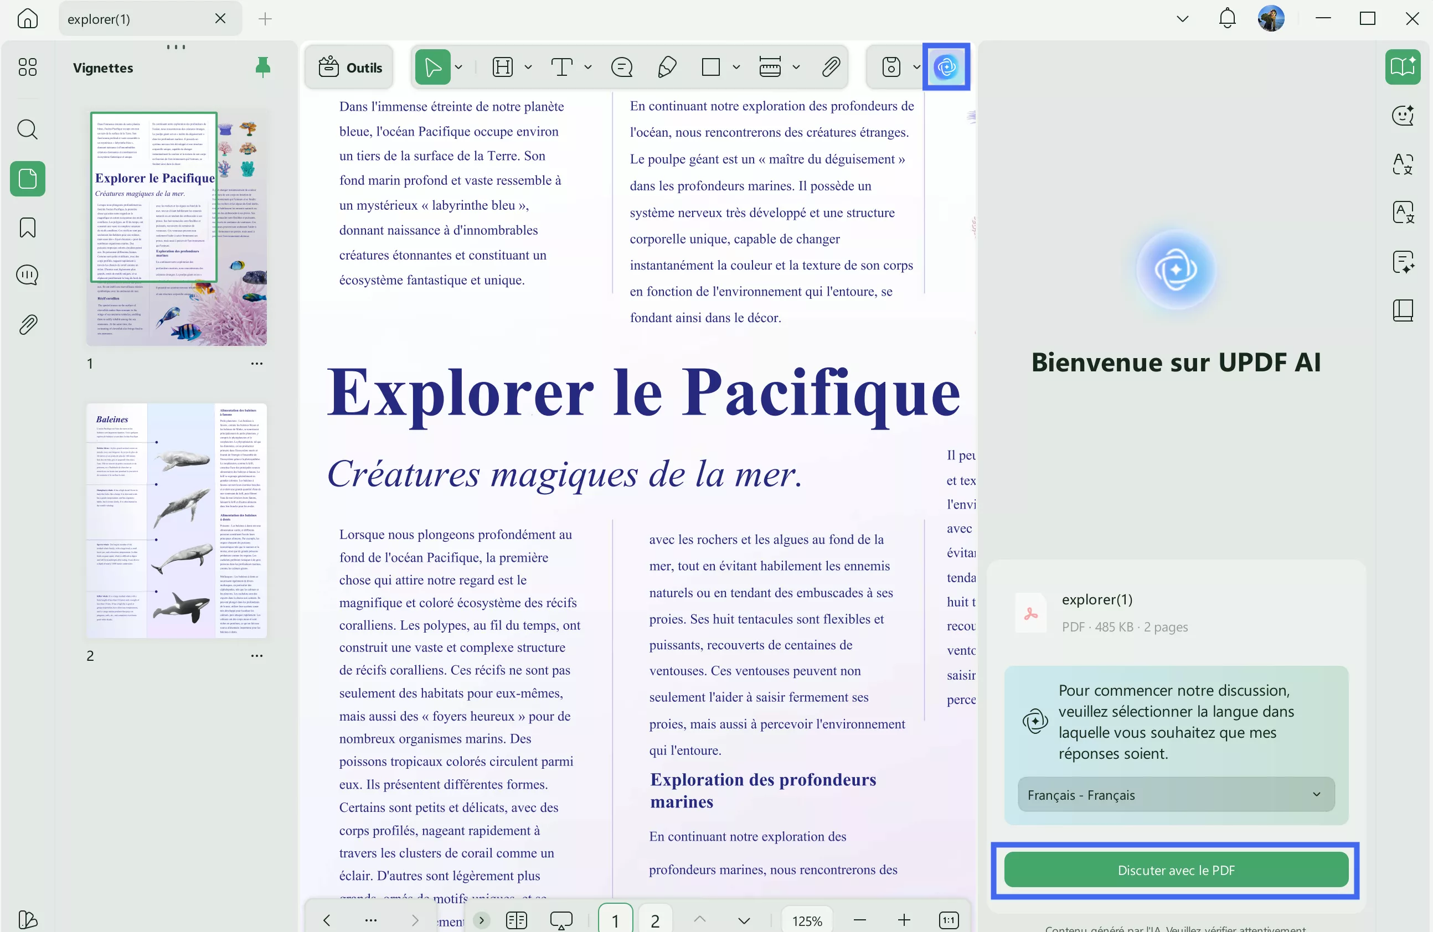Image resolution: width=1433 pixels, height=932 pixels.
Task: Open page 1 thumbnail options menu
Action: (x=257, y=364)
